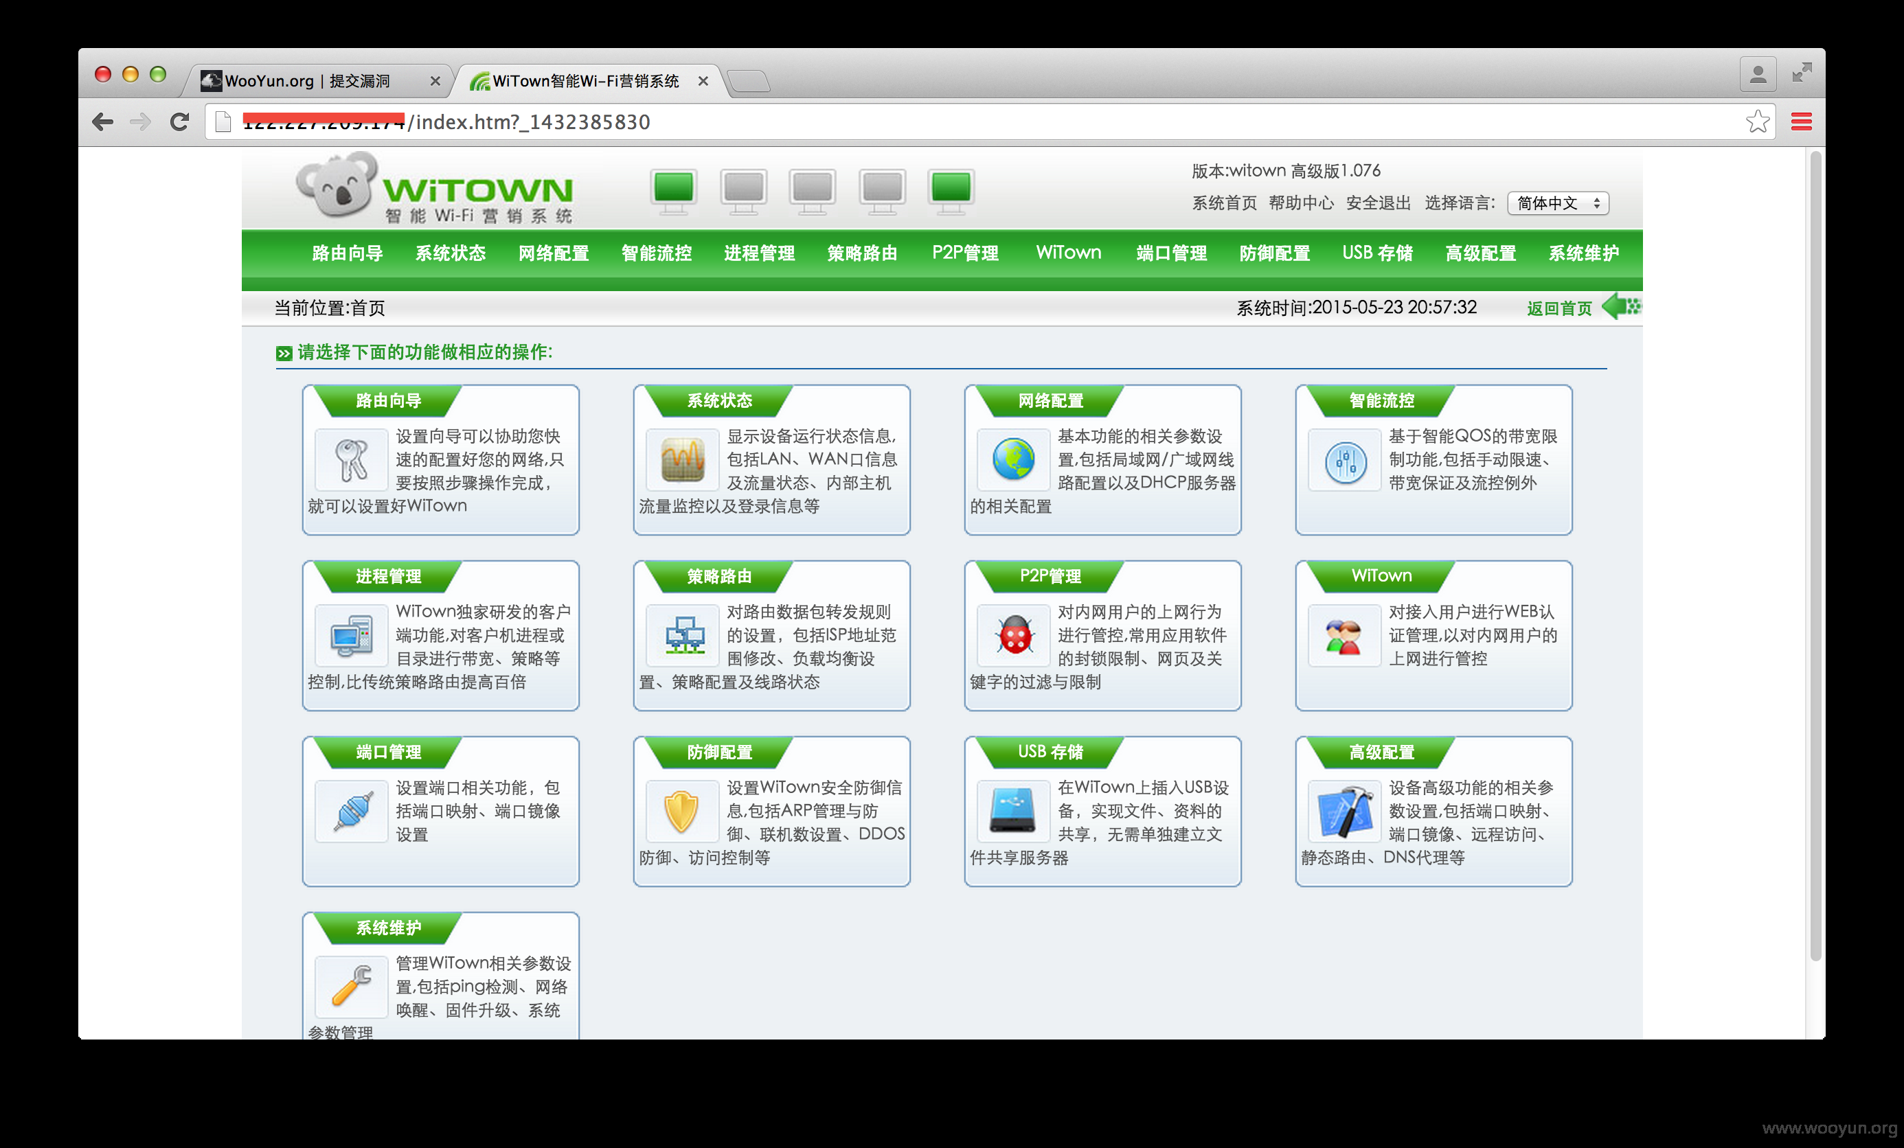Image resolution: width=1904 pixels, height=1148 pixels.
Task: Close the WooYun.org tab
Action: [x=435, y=81]
